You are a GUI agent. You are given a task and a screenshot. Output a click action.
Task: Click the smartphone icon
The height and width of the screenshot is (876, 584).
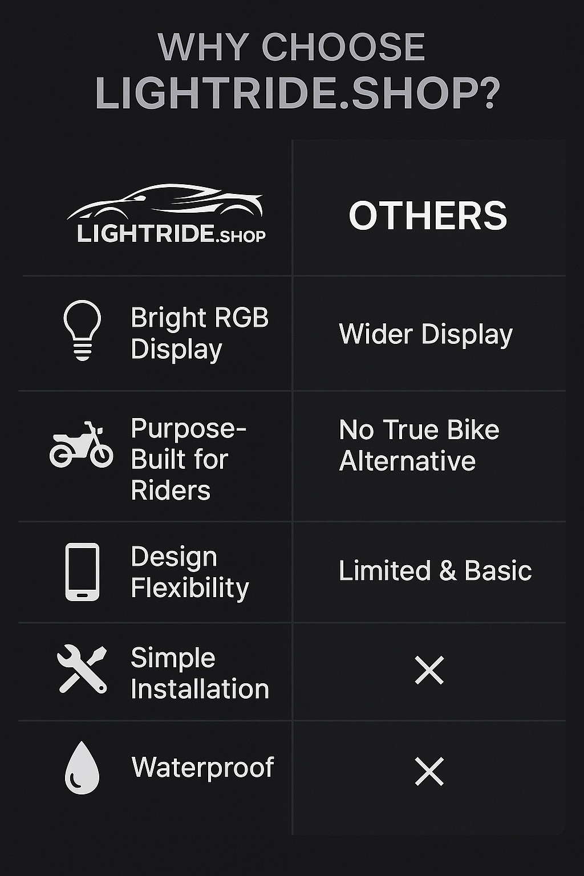[x=82, y=572]
